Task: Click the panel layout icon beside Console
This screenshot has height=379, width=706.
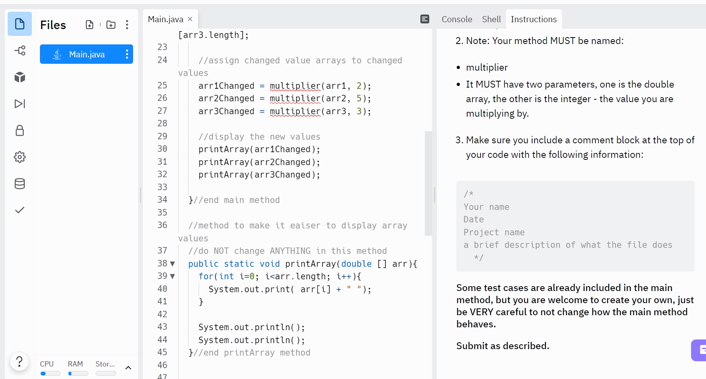Action: pyautogui.click(x=425, y=19)
